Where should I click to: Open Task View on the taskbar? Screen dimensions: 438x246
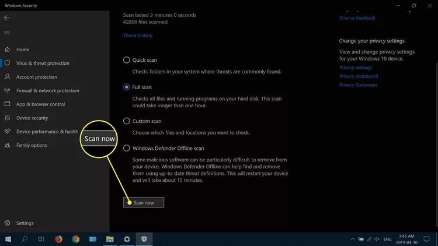click(41, 239)
